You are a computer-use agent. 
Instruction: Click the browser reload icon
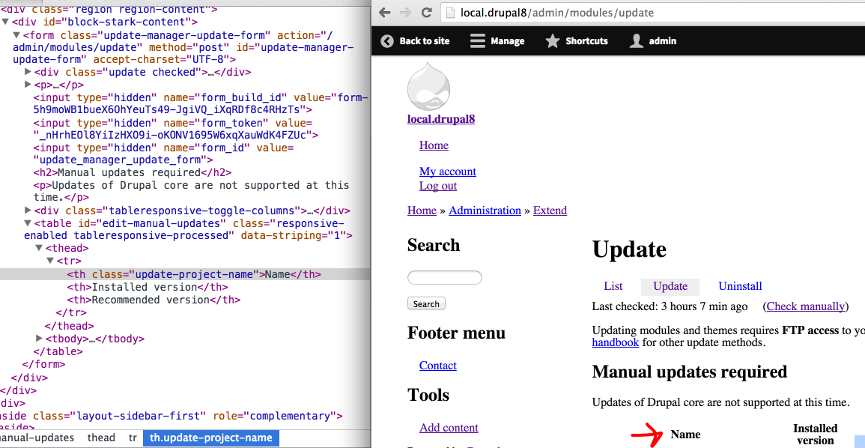click(x=426, y=13)
